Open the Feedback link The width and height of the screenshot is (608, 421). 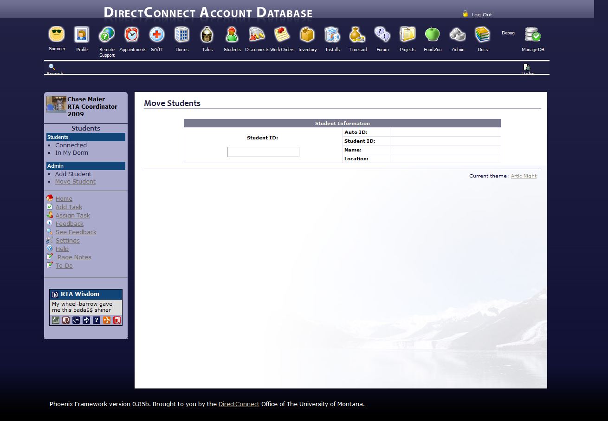[70, 224]
